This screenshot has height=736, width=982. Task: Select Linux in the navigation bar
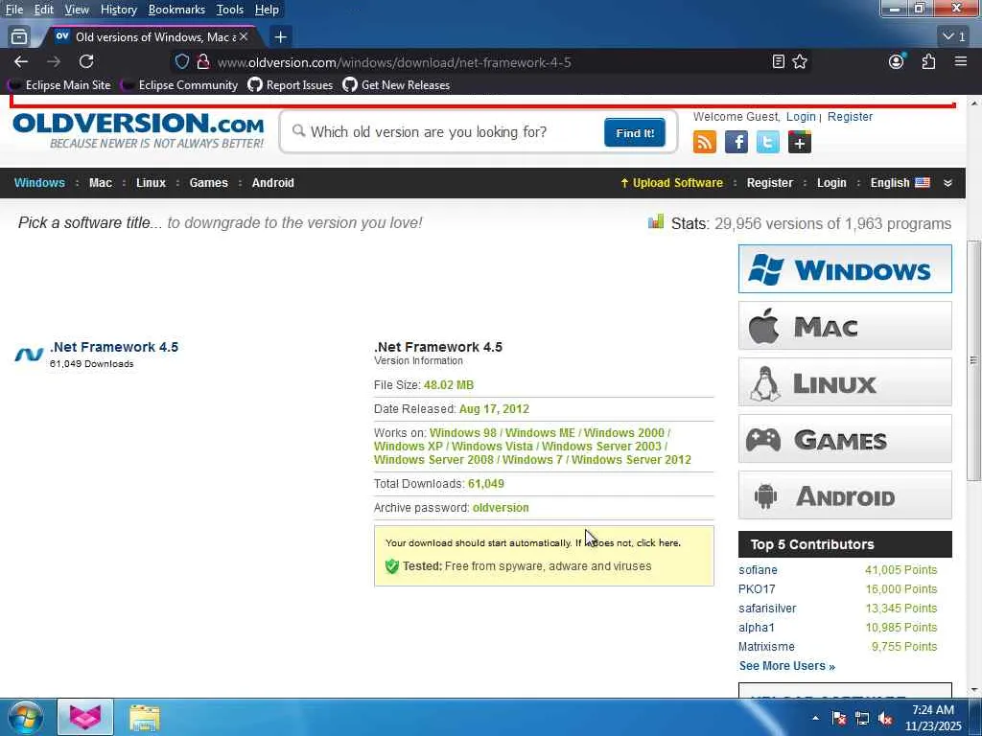[x=151, y=183]
